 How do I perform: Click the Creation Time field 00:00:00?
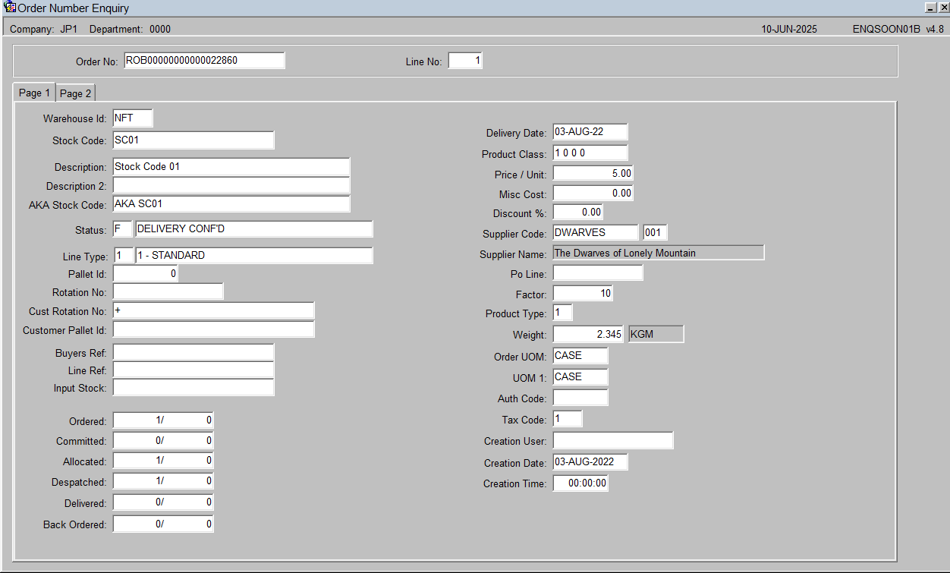pos(580,483)
